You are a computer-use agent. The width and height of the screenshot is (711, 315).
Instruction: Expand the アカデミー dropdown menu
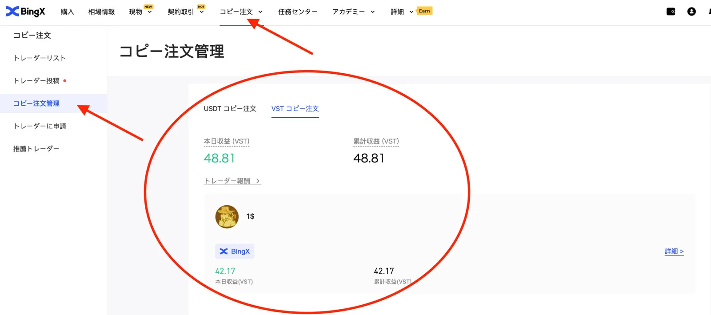click(354, 12)
